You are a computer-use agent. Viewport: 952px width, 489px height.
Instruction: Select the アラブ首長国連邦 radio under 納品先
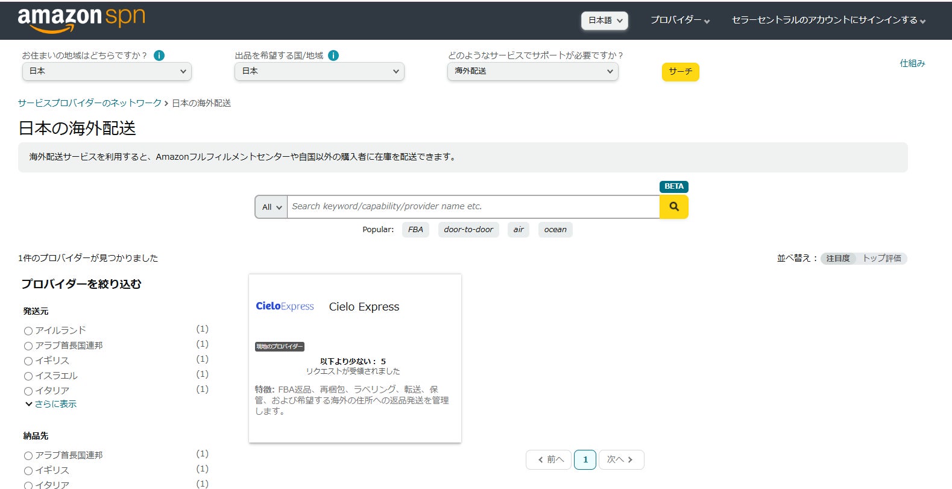28,456
